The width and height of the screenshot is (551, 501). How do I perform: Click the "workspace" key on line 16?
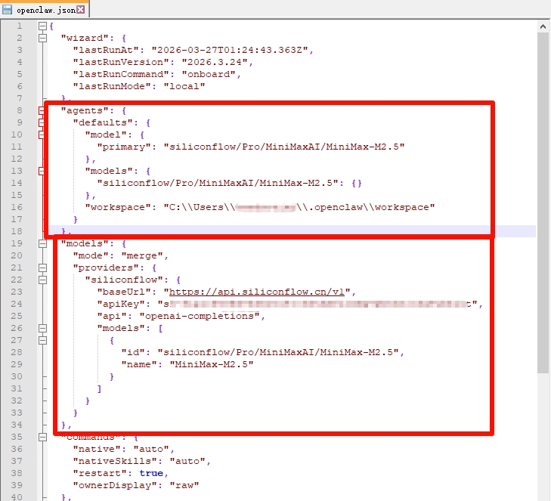[118, 207]
